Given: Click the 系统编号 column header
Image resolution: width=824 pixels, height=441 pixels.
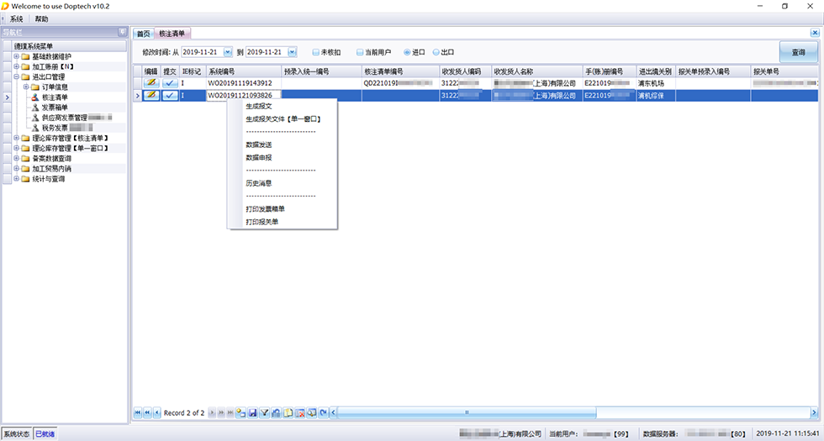Looking at the screenshot, I should coord(244,71).
